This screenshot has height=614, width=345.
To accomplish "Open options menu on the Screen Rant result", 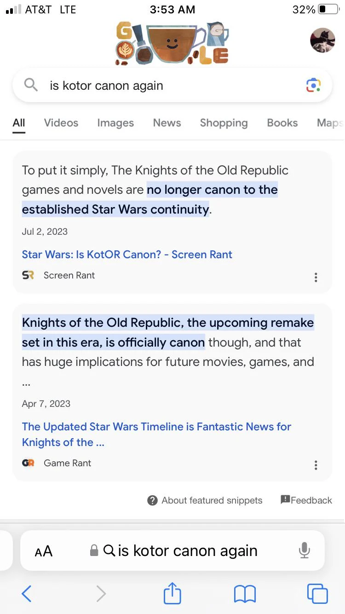I will pyautogui.click(x=316, y=277).
